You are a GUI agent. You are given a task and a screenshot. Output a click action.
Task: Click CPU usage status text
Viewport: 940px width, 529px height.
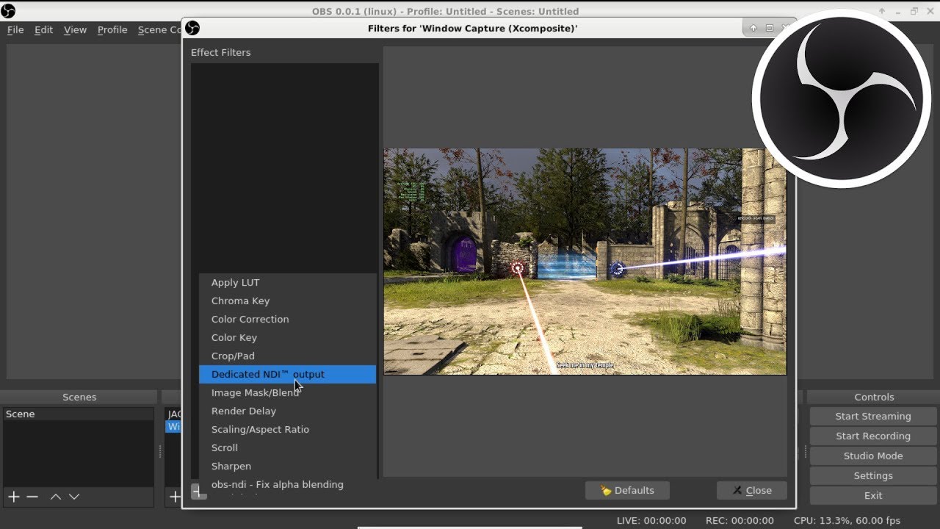[x=847, y=520]
